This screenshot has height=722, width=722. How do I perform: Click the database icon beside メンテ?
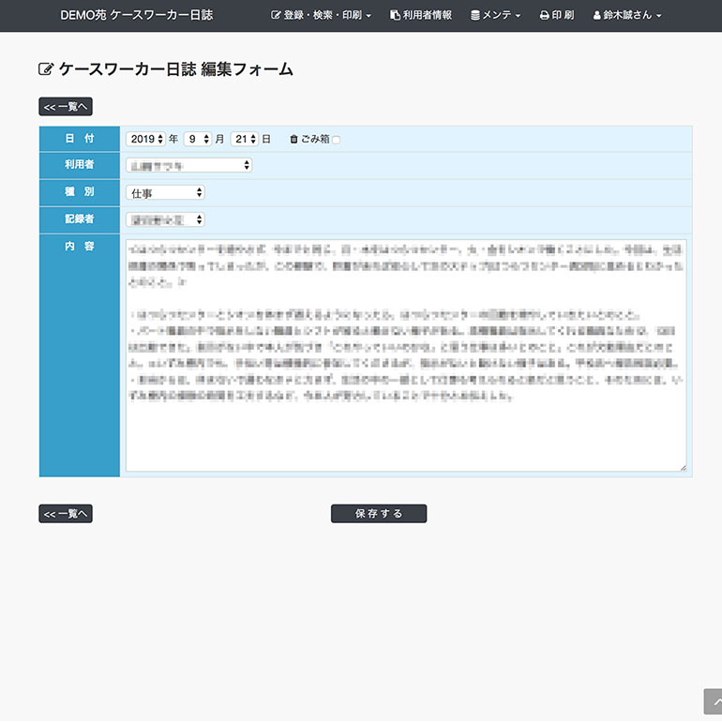pos(475,15)
